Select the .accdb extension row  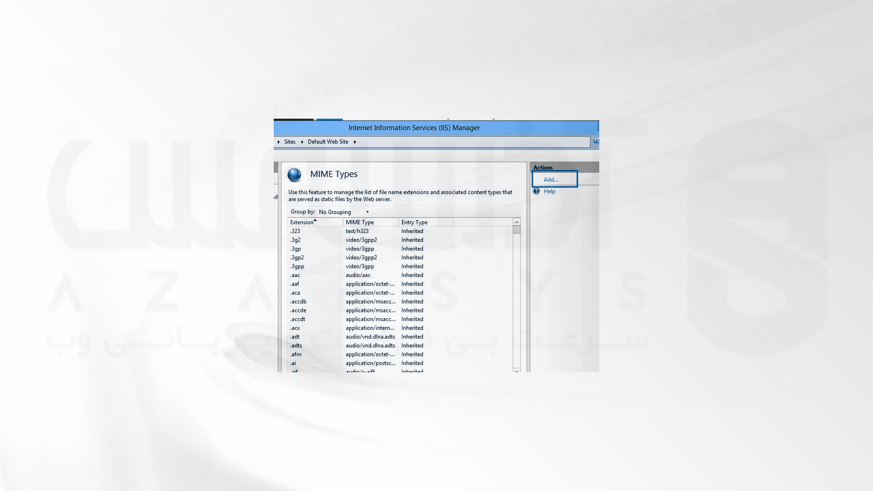point(400,302)
